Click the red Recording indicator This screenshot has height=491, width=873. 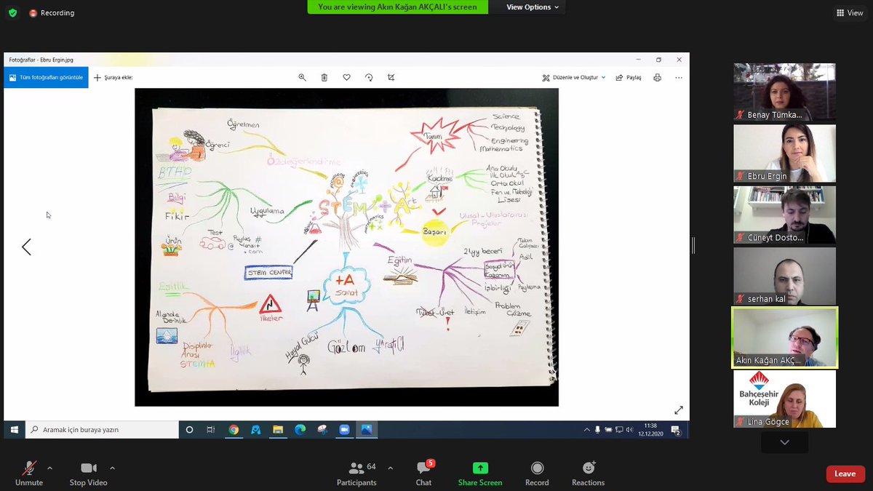52,13
